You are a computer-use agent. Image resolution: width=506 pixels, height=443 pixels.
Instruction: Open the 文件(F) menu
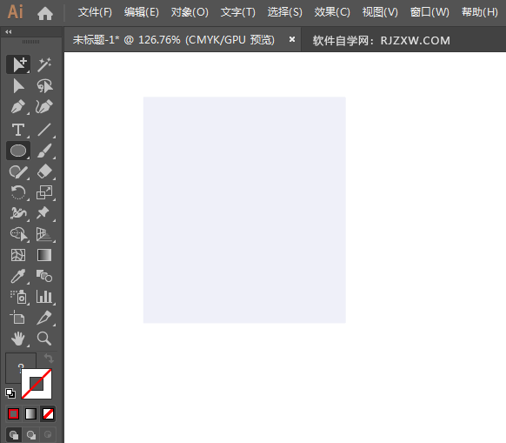coord(95,12)
